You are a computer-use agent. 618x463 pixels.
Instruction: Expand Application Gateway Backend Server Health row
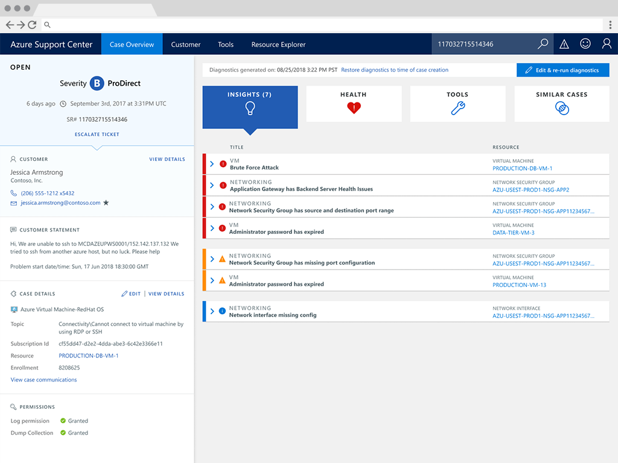(212, 185)
